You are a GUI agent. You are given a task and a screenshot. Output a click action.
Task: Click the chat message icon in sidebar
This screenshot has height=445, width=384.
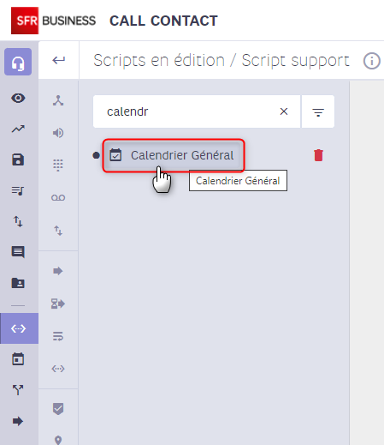tap(18, 252)
